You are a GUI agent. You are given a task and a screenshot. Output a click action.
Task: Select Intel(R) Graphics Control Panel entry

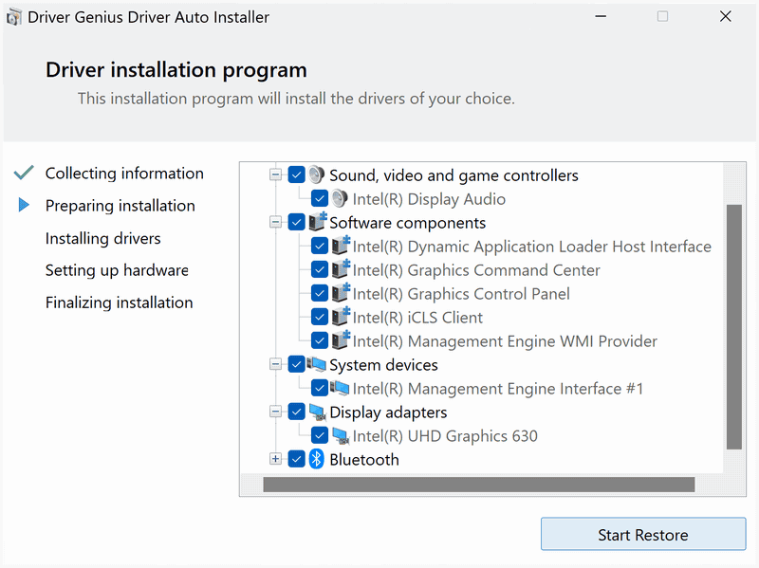point(461,294)
